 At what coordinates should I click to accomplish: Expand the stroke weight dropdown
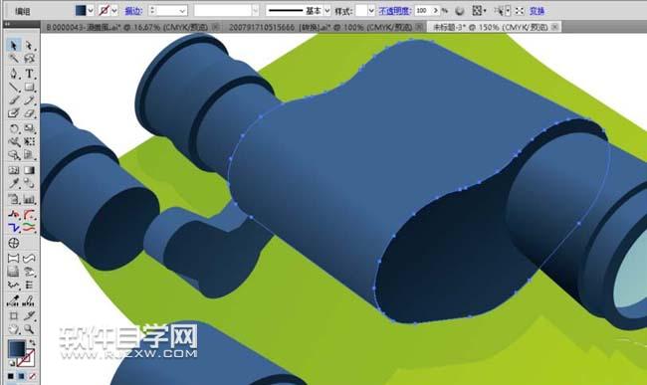coord(182,11)
